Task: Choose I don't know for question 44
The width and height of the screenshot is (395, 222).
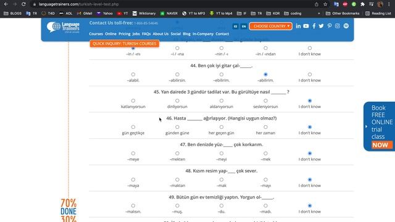Action: point(310,75)
